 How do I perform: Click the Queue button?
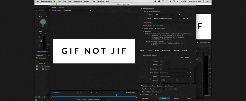coord(164,98)
